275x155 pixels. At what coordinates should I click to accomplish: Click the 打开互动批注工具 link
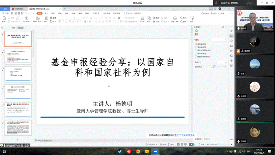(x=186, y=135)
